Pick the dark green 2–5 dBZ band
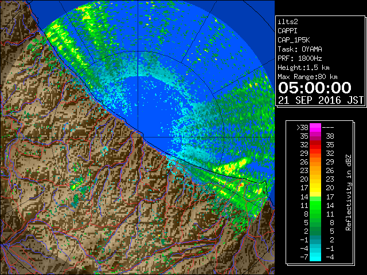The width and height of the screenshot is (367, 275). (x=315, y=231)
